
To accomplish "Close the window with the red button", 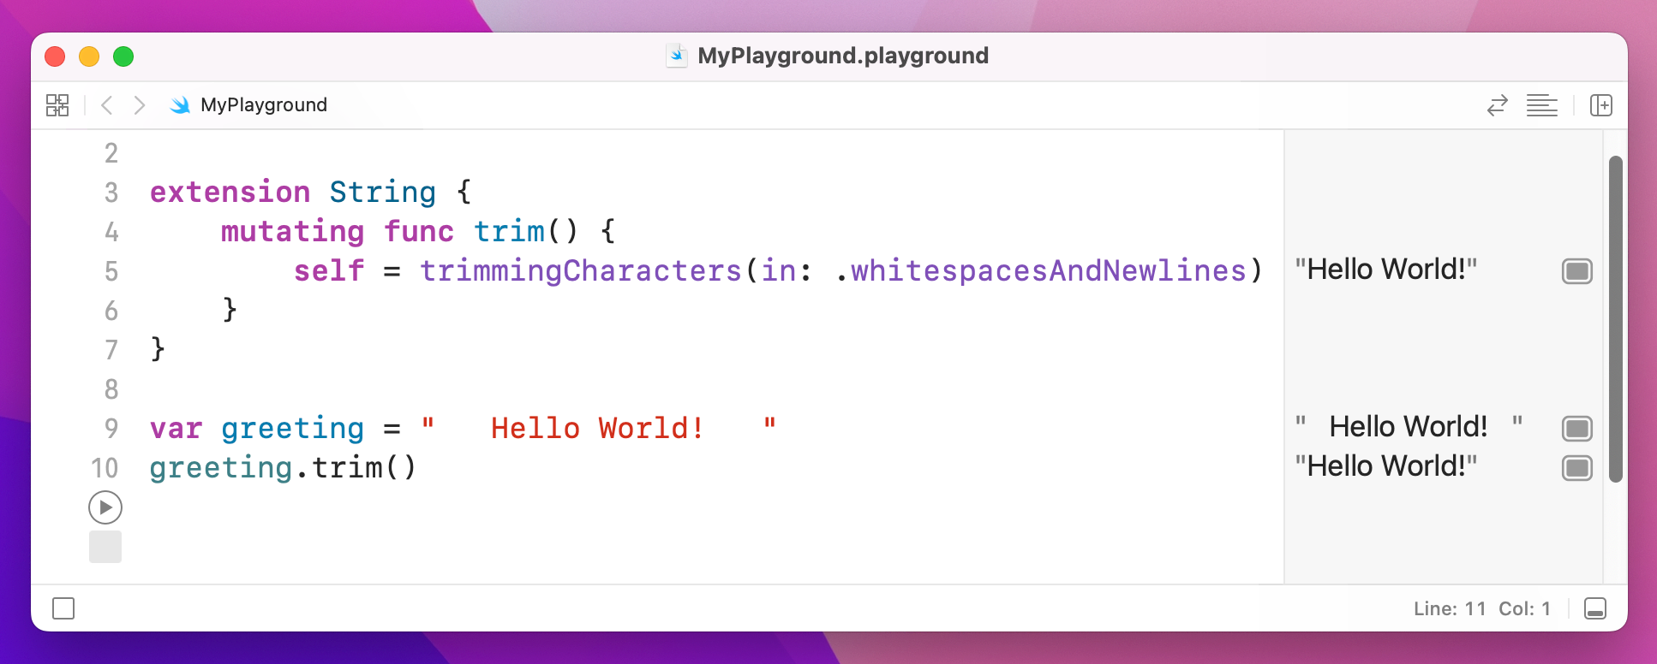I will coord(55,56).
